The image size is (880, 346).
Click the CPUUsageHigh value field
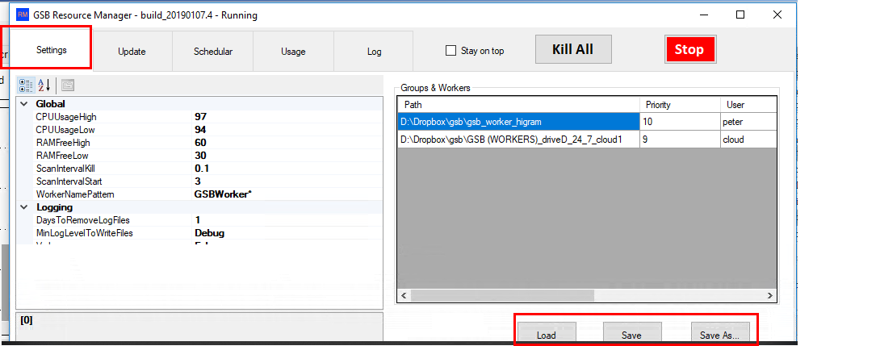coord(283,117)
